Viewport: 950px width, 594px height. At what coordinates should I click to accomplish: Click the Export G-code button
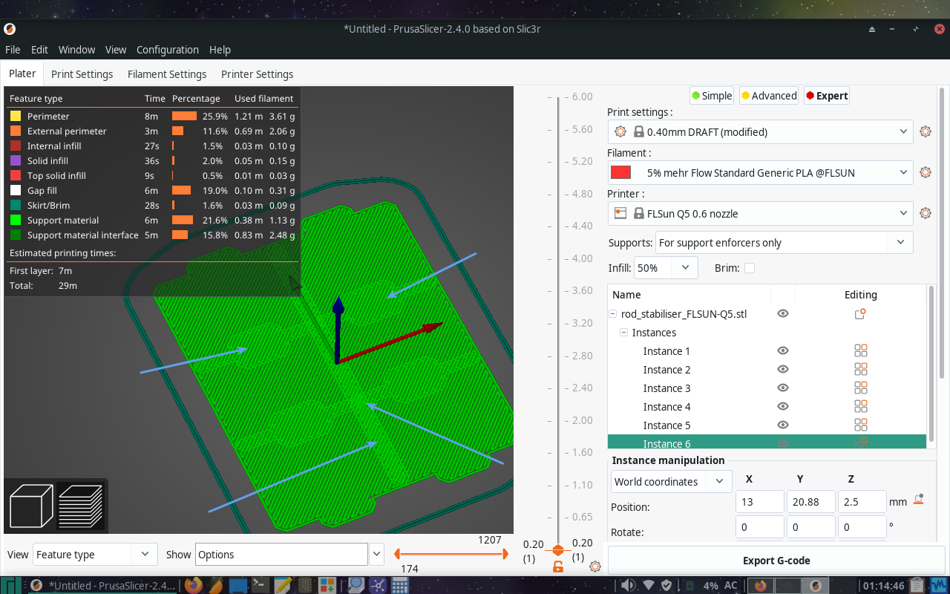pyautogui.click(x=776, y=561)
